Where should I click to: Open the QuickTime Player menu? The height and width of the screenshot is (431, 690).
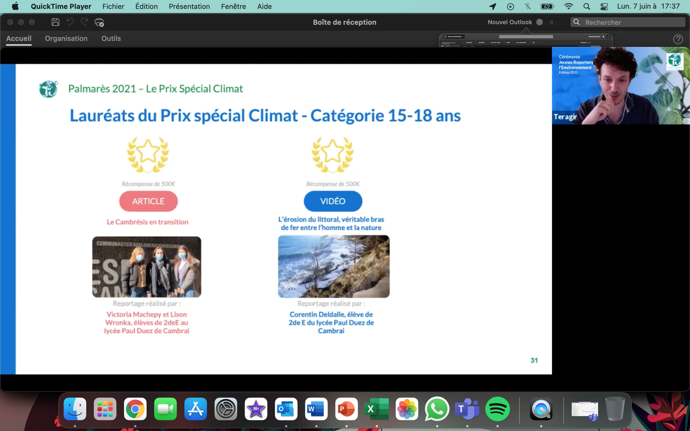click(61, 6)
